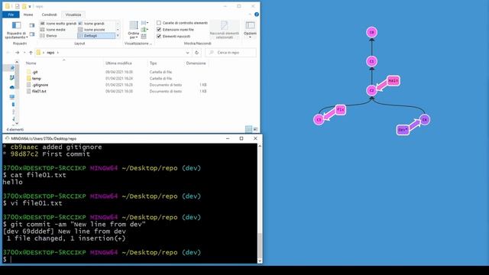Select the Dettagli layout option

point(96,36)
